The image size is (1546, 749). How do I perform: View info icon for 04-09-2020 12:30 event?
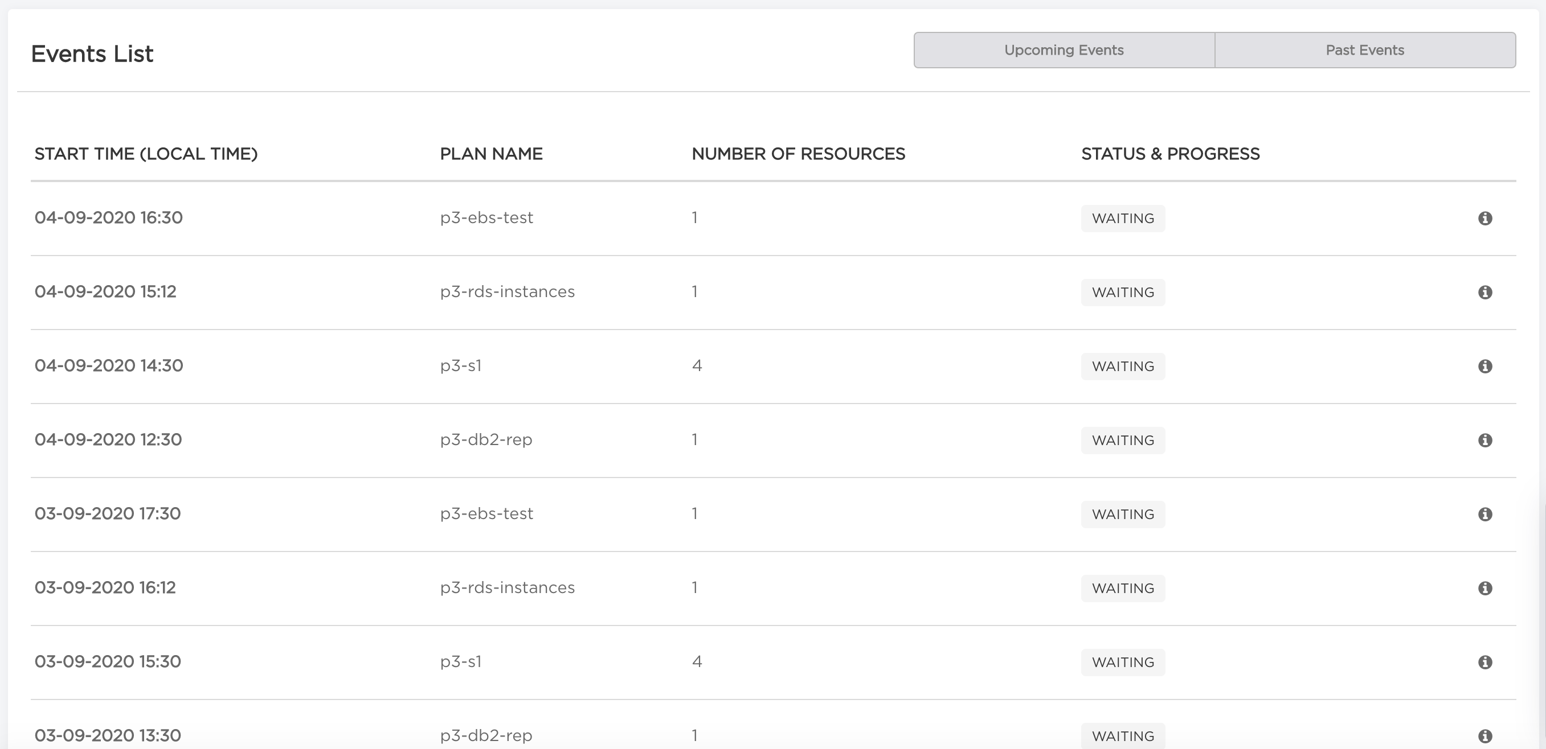pos(1485,440)
